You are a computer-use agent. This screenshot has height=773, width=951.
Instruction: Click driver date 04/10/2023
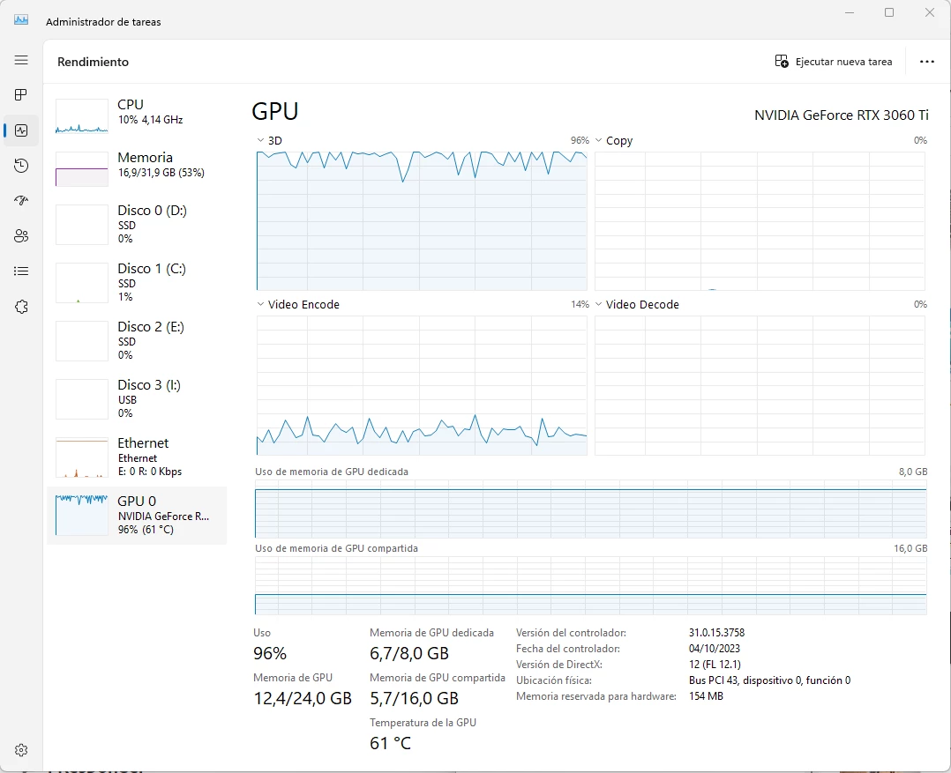[715, 648]
